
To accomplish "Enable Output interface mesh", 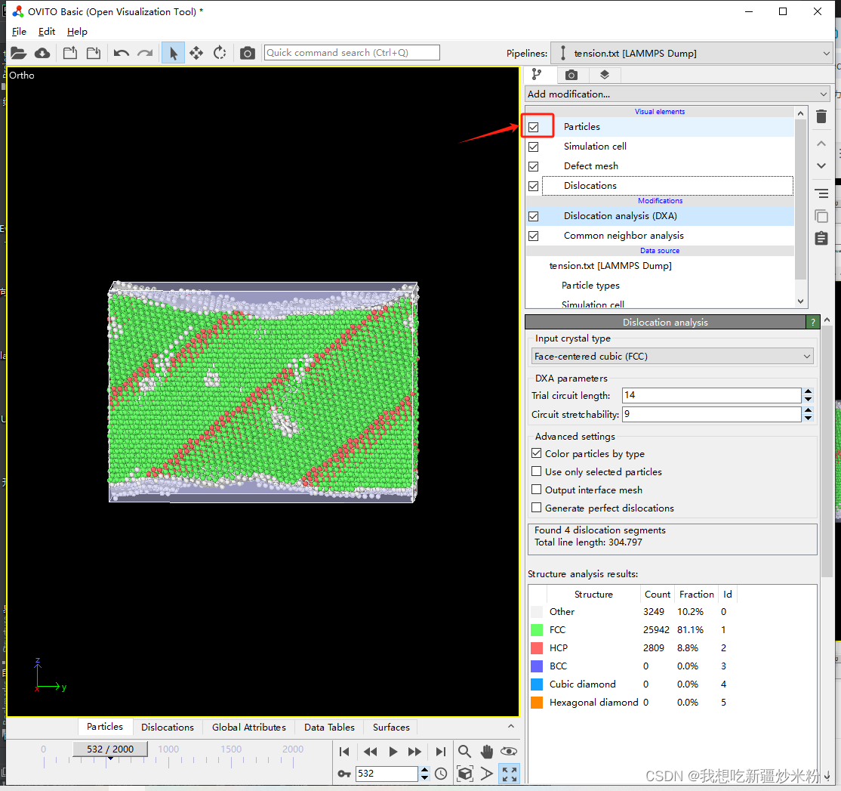I will click(x=536, y=490).
